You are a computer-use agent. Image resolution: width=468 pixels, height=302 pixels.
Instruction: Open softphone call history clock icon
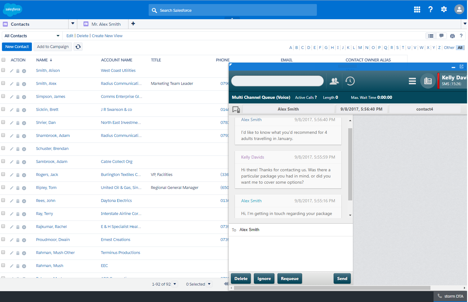(350, 81)
